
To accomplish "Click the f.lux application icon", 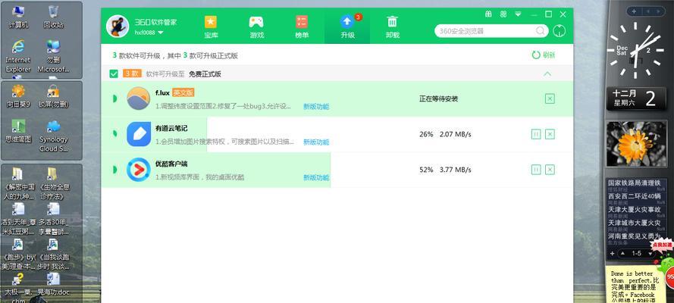I will 139,98.
